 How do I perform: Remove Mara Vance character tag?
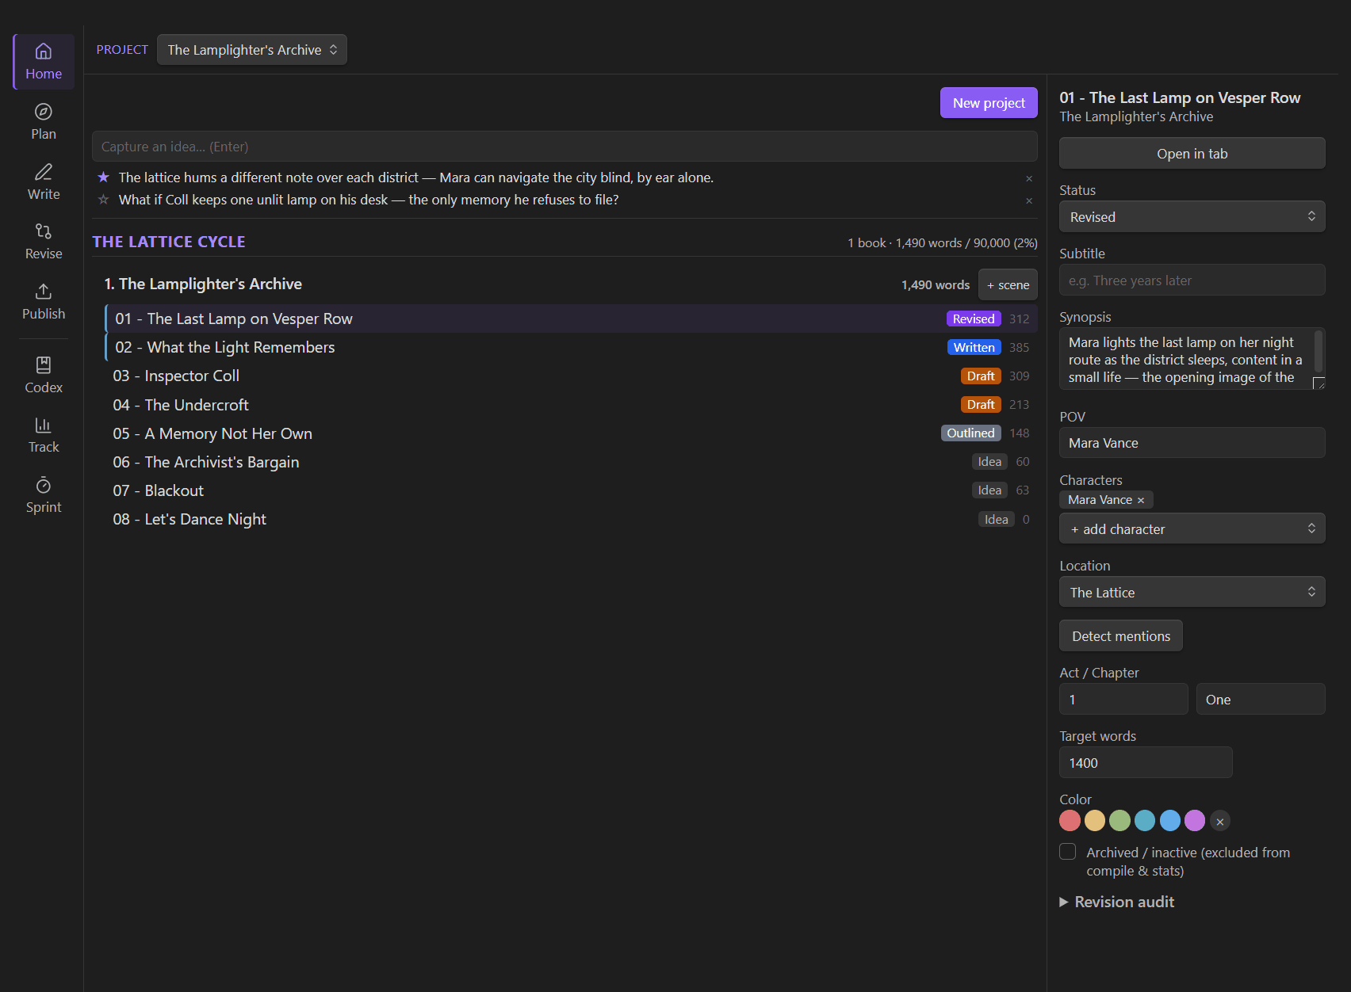click(x=1141, y=500)
